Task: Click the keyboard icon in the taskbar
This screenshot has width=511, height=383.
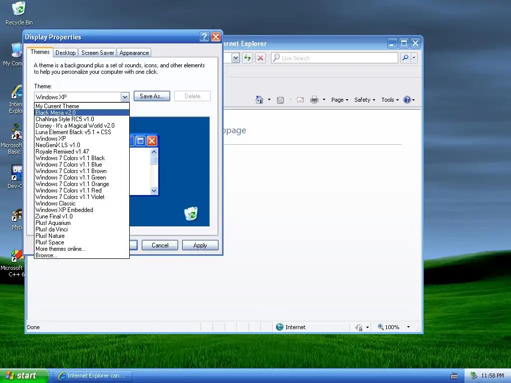Action: click(x=454, y=376)
